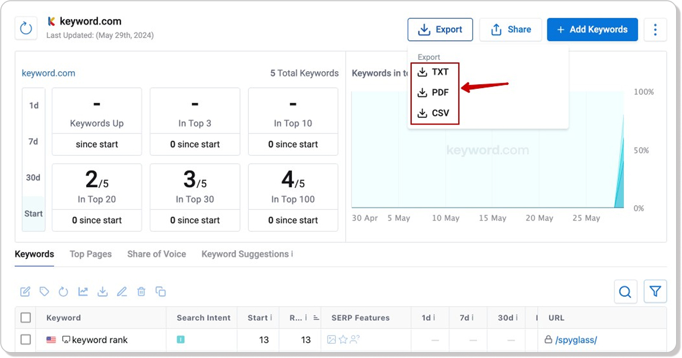Click the desktop device icon beside keyword rank
The image size is (682, 358).
pyautogui.click(x=66, y=339)
